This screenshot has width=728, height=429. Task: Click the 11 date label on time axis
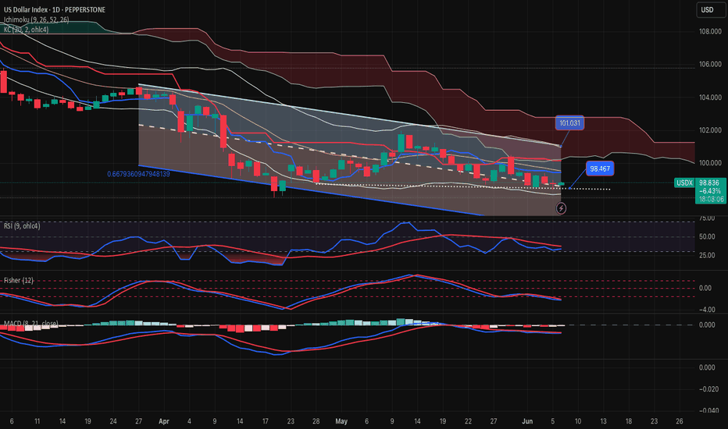click(37, 421)
